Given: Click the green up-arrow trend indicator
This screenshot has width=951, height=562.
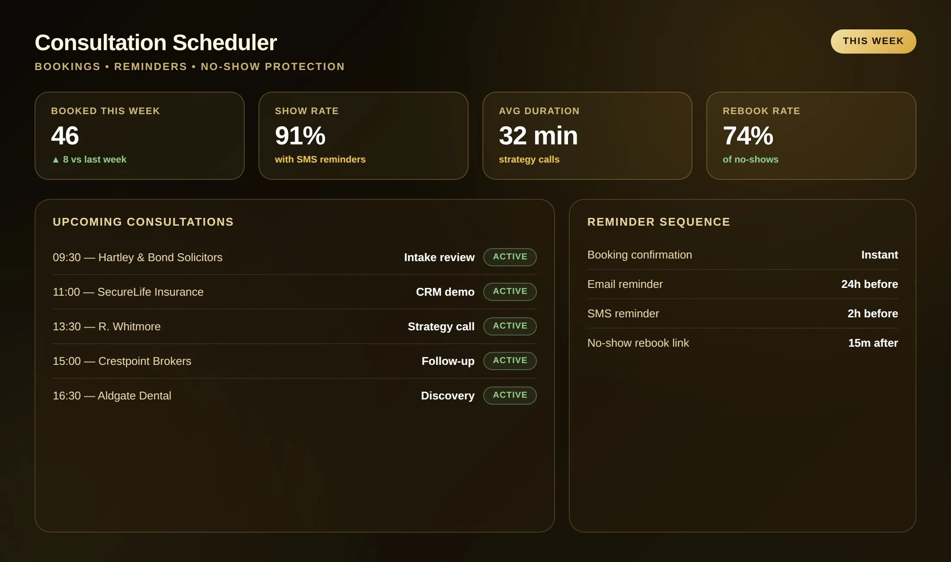Looking at the screenshot, I should click(56, 160).
